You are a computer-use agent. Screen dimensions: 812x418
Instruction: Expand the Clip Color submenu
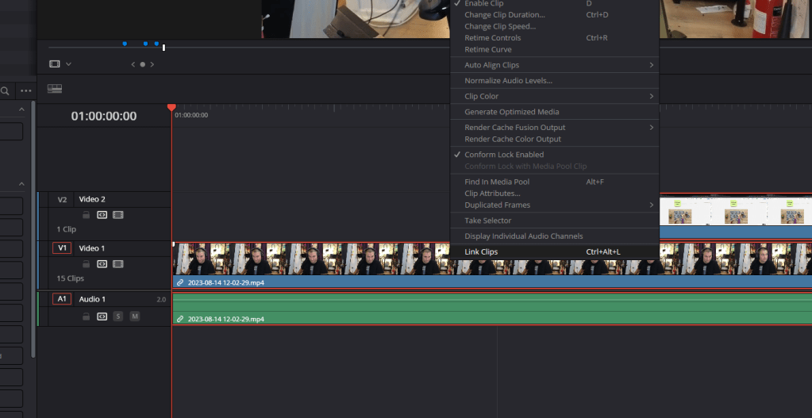tap(554, 96)
